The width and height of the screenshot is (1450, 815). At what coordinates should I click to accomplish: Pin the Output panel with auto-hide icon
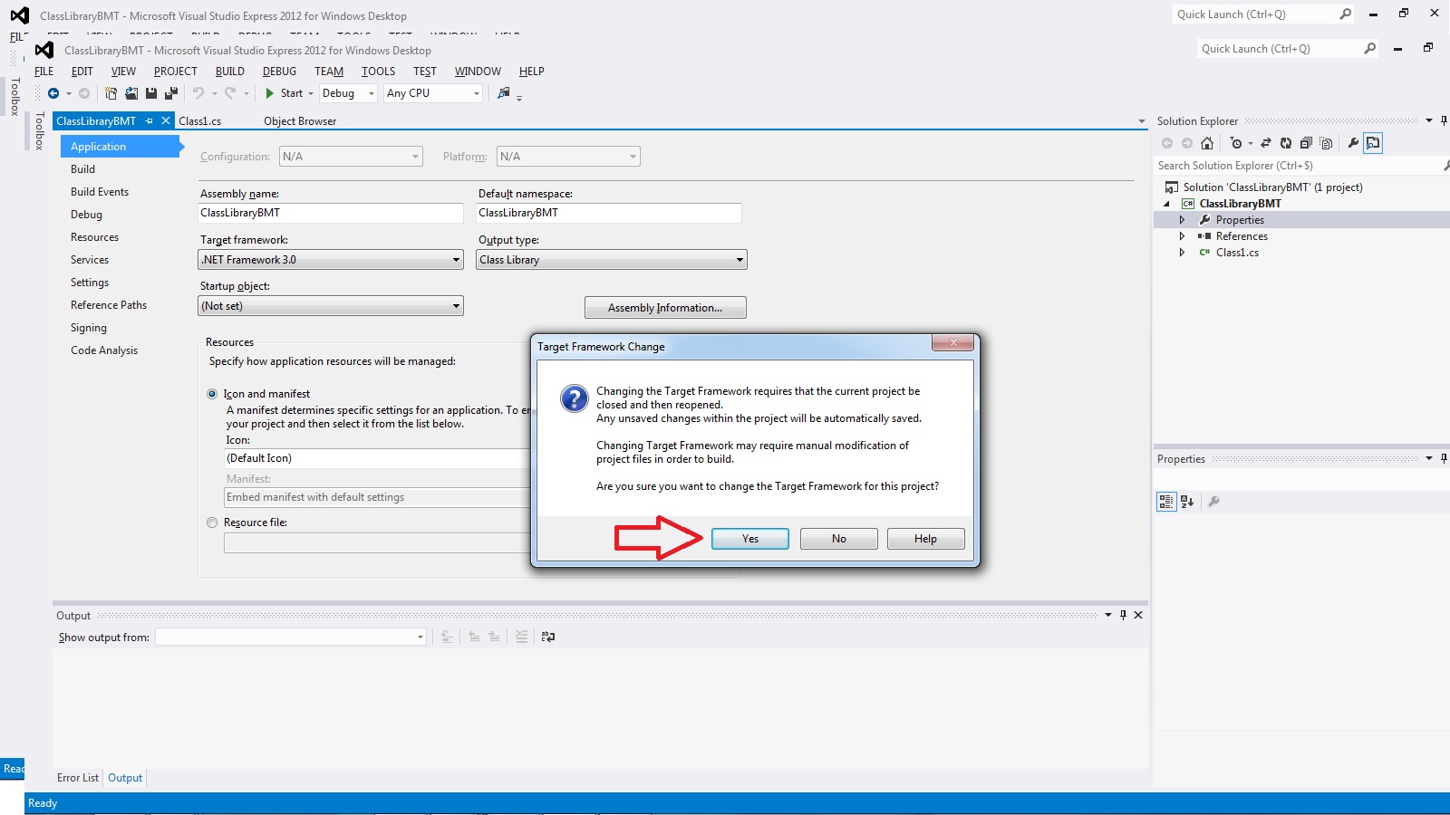[1123, 615]
